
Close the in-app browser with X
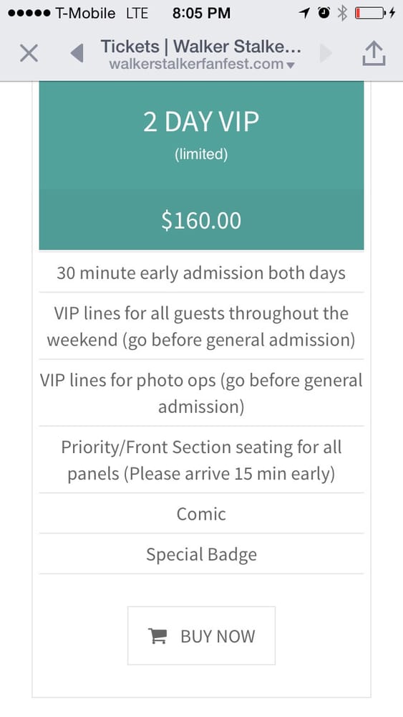[29, 54]
